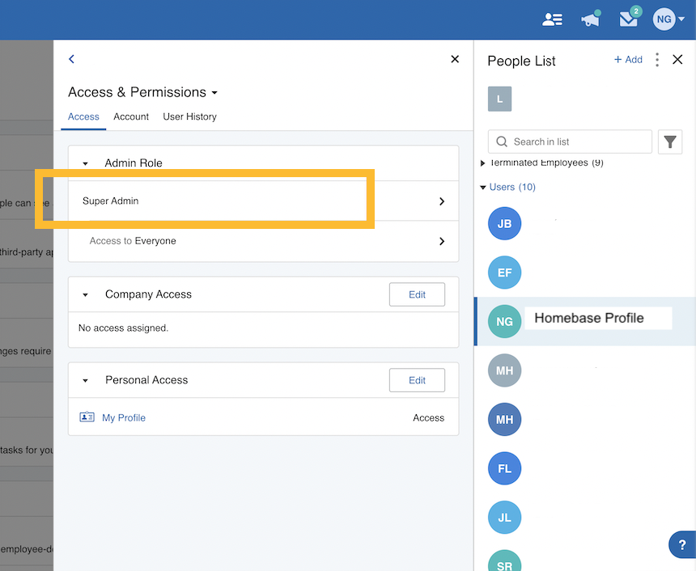
Task: Open the inbox envelope with 2 notifications
Action: 629,19
